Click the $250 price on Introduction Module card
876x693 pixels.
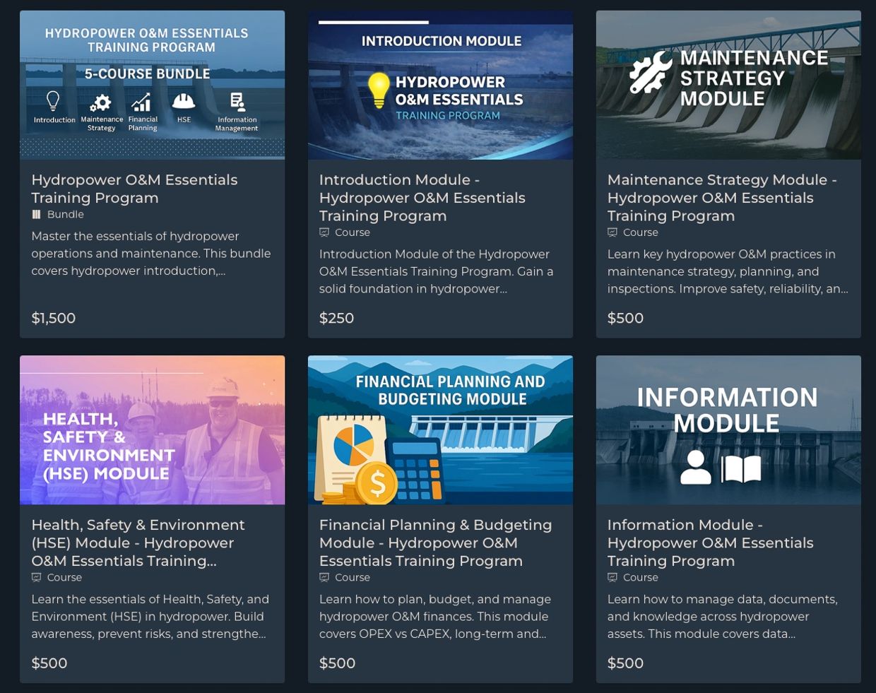(x=337, y=318)
